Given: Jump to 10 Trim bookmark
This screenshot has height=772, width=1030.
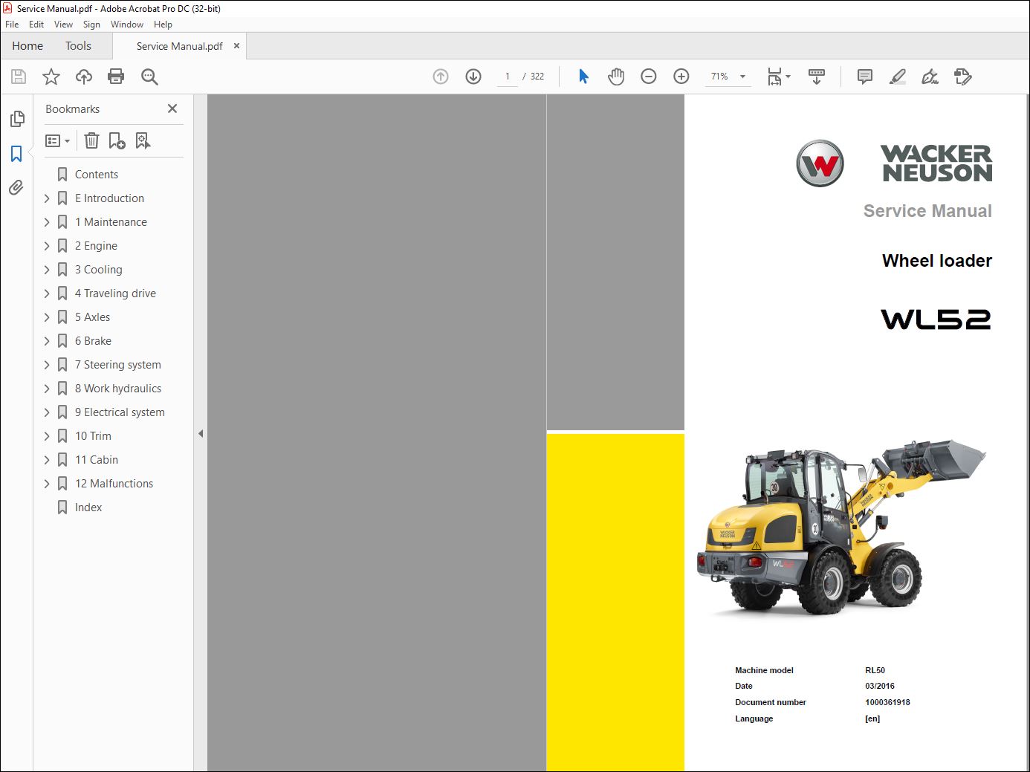Looking at the screenshot, I should click(93, 436).
